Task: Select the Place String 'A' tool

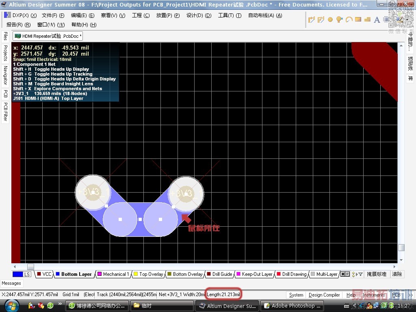Action: [x=377, y=19]
